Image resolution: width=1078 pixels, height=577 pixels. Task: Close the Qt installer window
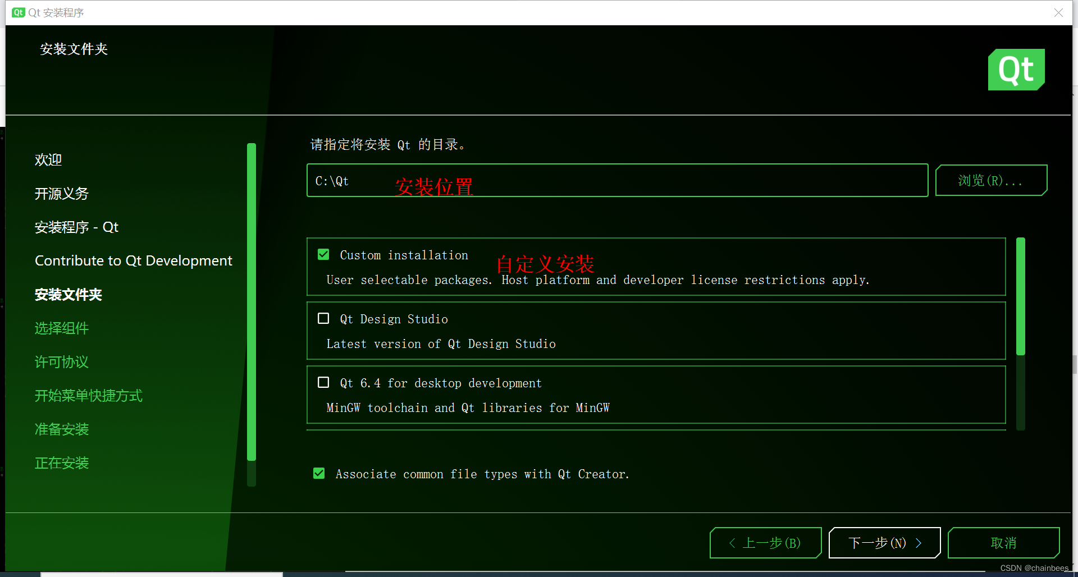(x=1058, y=12)
